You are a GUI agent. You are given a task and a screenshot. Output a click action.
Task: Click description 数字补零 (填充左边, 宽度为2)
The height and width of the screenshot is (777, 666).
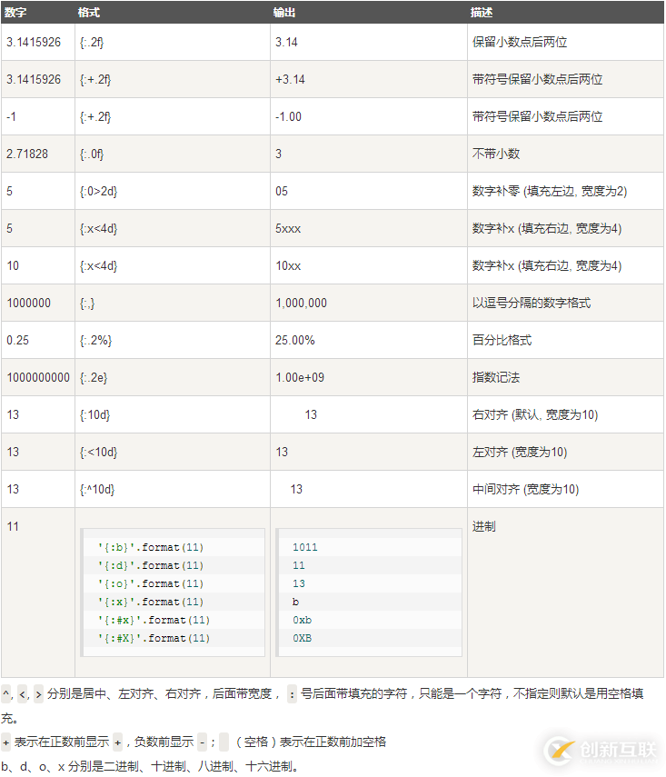point(550,191)
